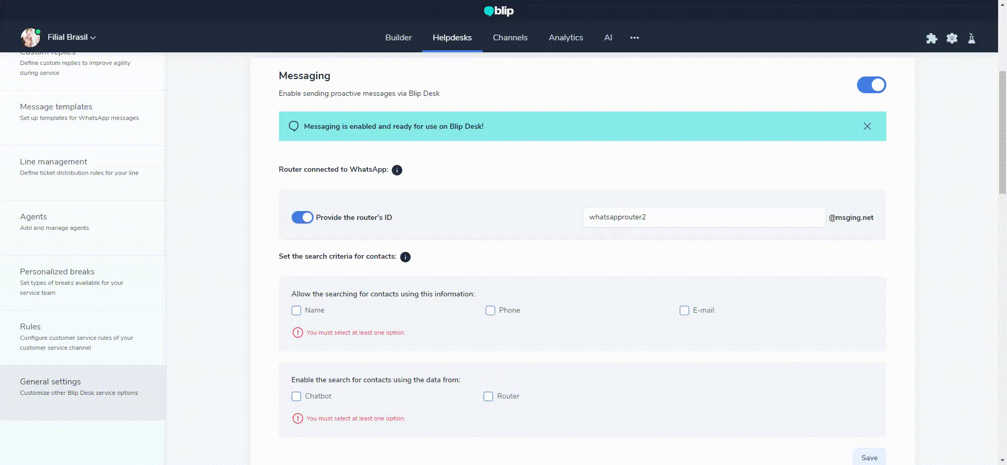Click 'Enable the search for contacts using the data from:' label
1007x465 pixels.
(376, 380)
